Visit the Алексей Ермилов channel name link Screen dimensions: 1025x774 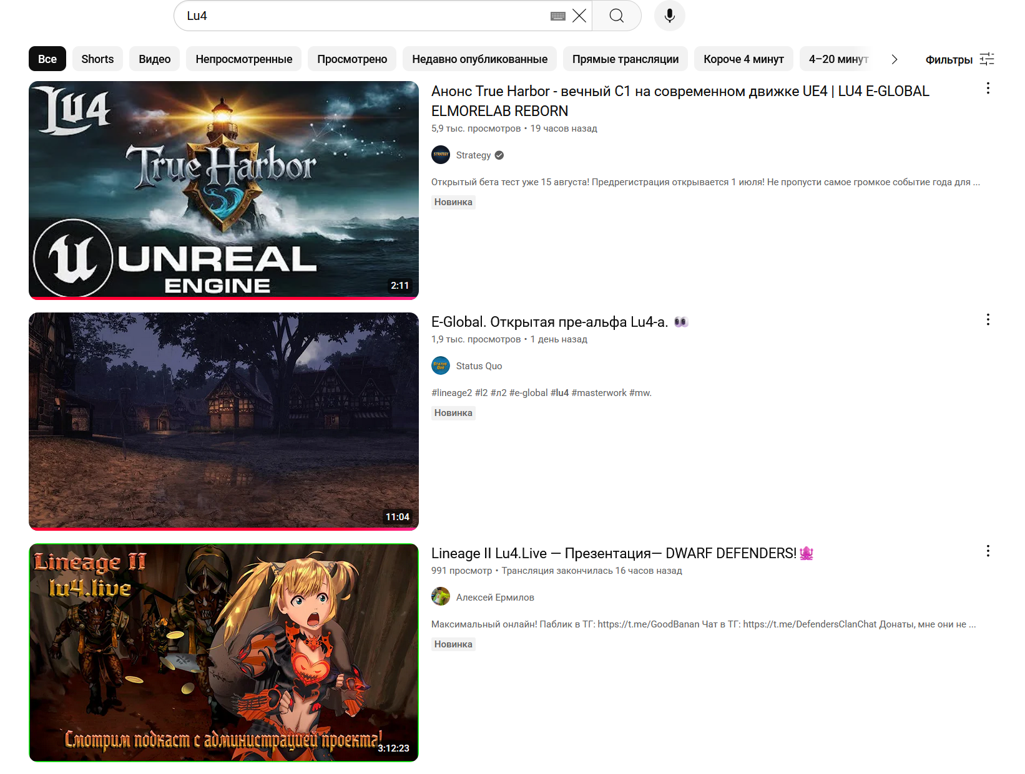pos(495,597)
